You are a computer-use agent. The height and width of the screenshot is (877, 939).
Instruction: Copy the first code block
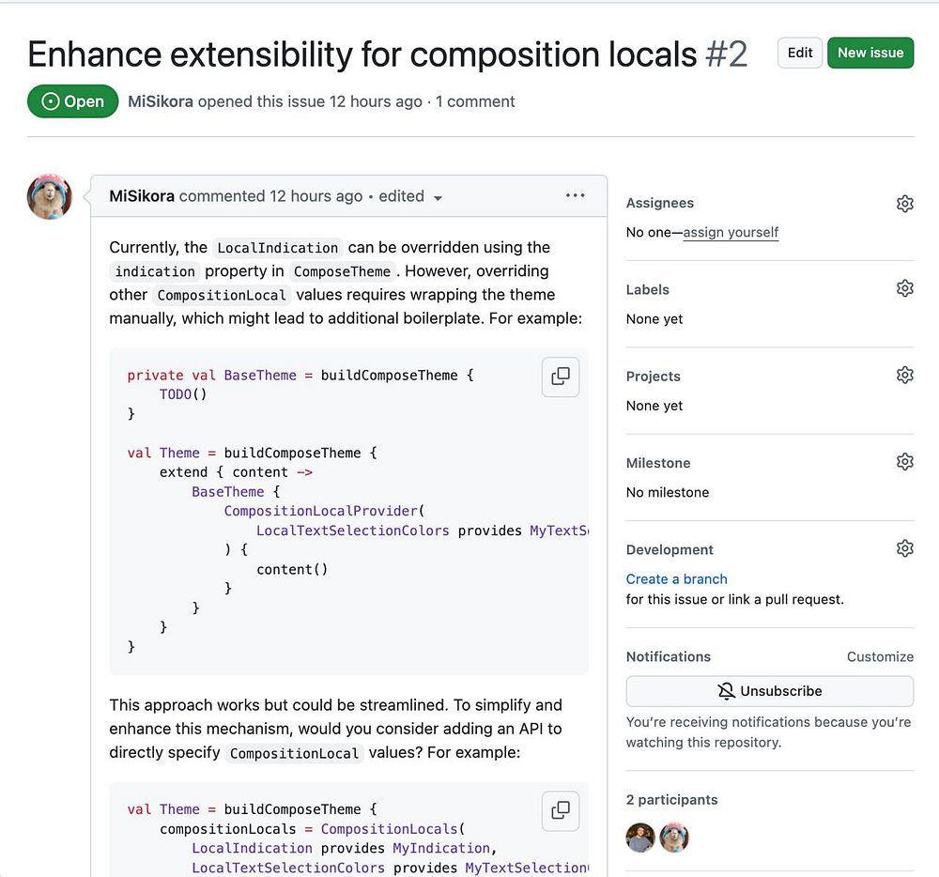point(561,377)
